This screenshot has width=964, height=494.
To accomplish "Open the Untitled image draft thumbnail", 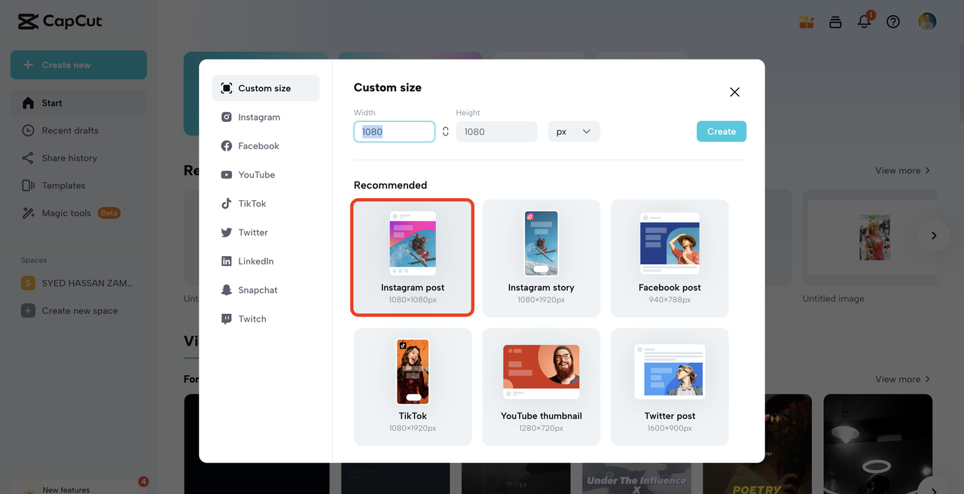I will point(874,238).
